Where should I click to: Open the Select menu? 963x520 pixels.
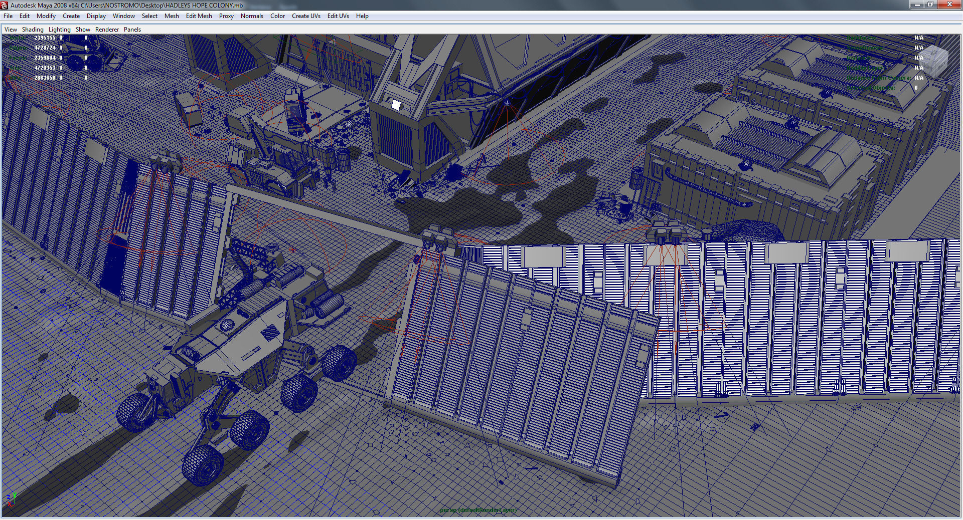[x=149, y=16]
